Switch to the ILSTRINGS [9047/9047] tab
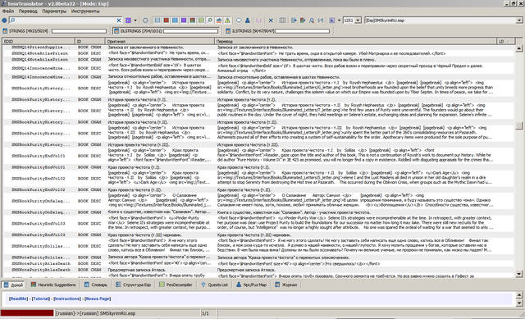525x319 pixels. click(277, 31)
